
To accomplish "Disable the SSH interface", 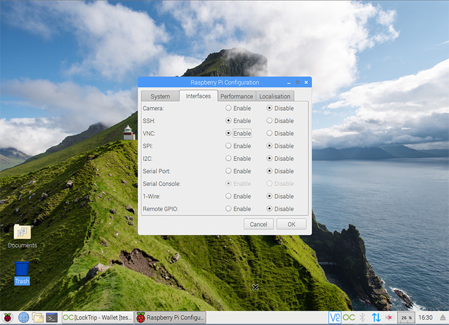I will (270, 121).
